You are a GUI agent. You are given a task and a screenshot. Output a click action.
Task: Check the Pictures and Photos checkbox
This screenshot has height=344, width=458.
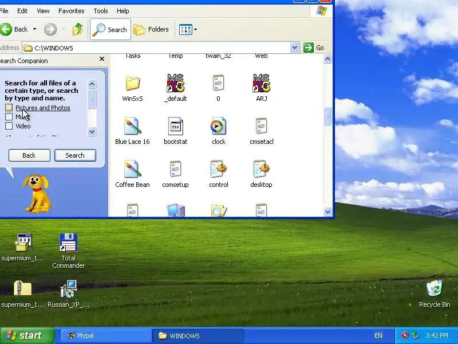click(9, 108)
